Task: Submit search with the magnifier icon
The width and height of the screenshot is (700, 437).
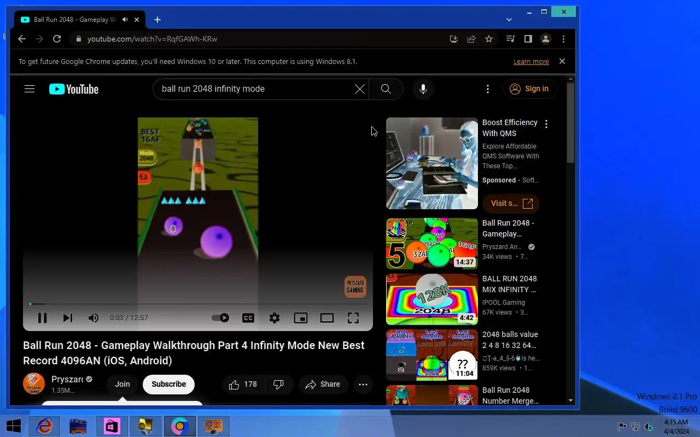Action: coord(386,89)
